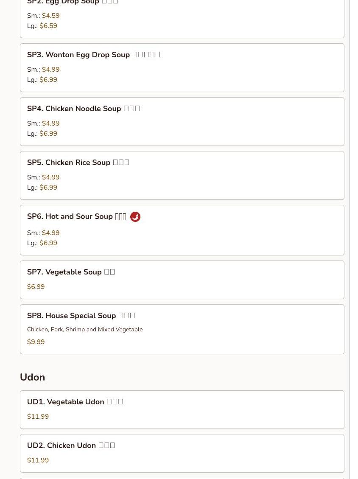
Task: Select UD1 Vegetable Udon title
Action: [75, 402]
